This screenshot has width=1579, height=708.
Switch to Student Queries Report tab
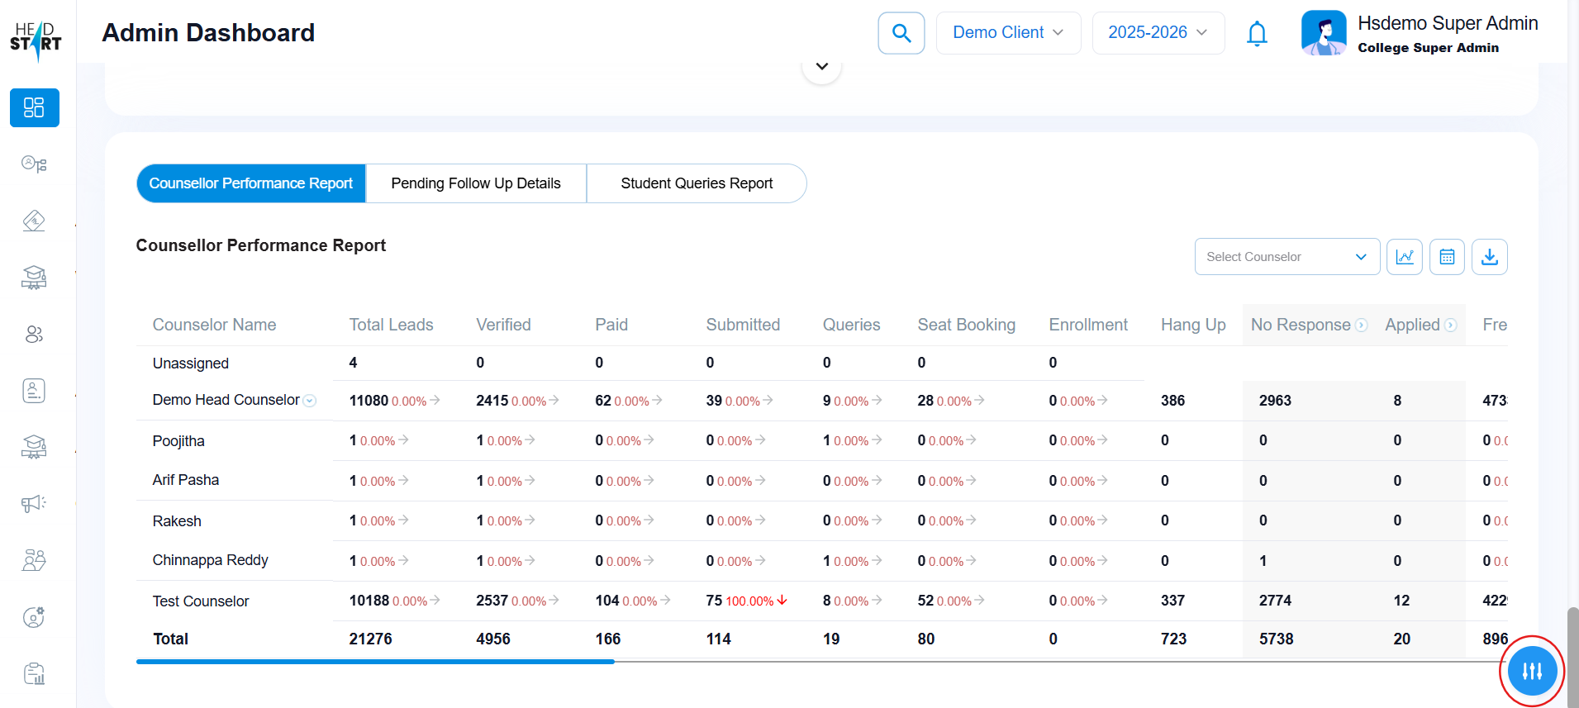pyautogui.click(x=696, y=183)
